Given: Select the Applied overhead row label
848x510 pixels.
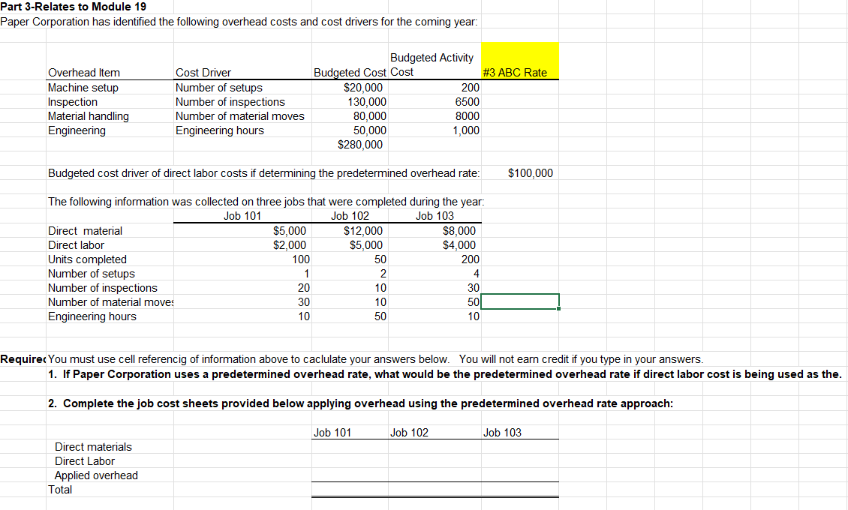Looking at the screenshot, I should [x=97, y=475].
